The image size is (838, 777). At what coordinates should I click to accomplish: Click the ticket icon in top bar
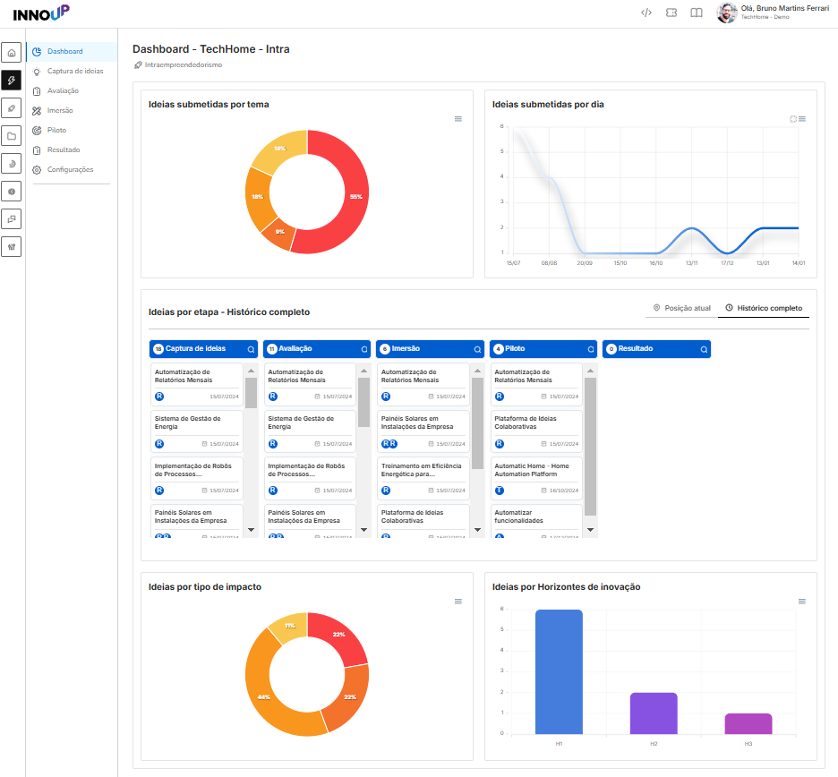[671, 13]
